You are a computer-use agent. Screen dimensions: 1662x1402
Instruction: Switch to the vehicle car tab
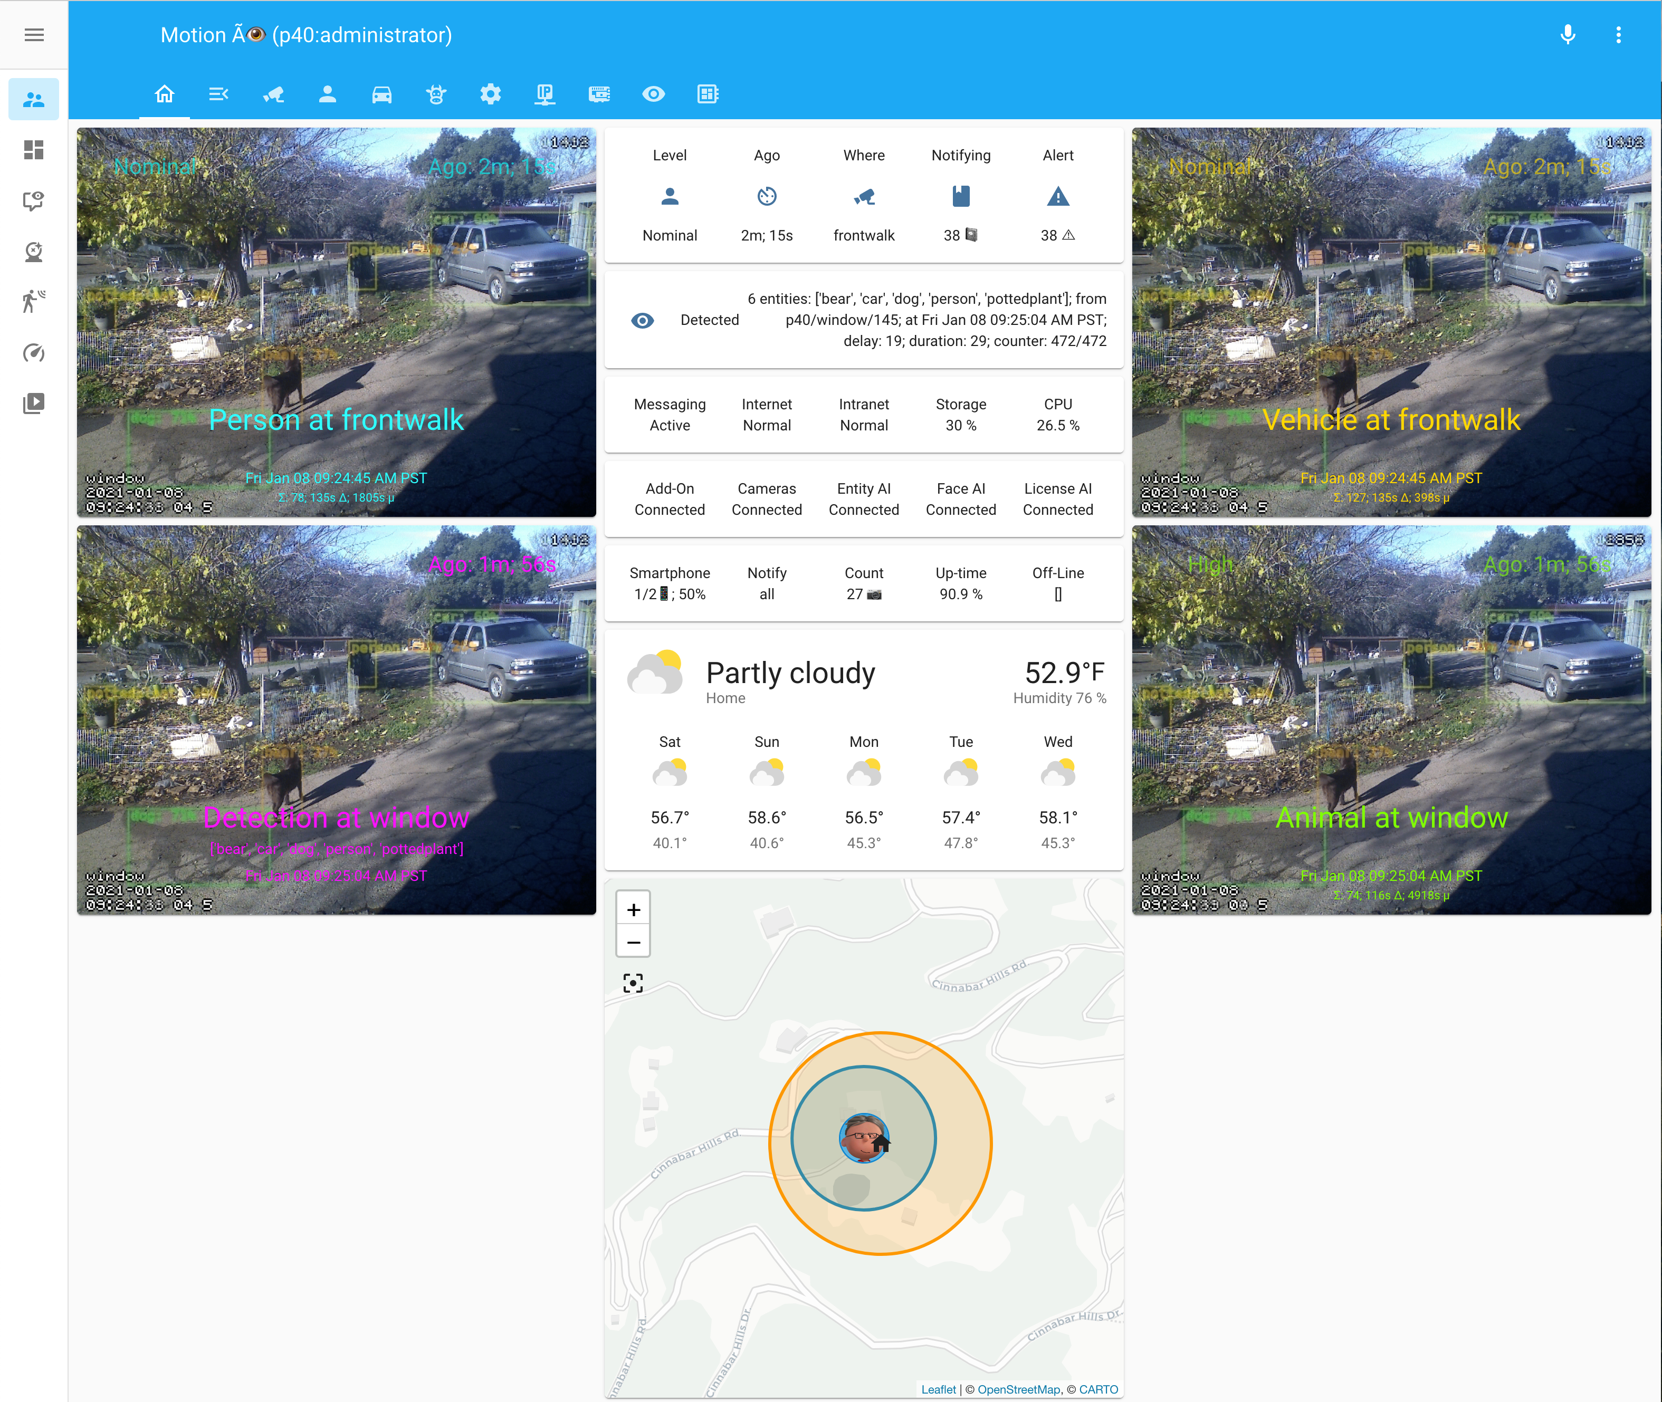tap(381, 94)
